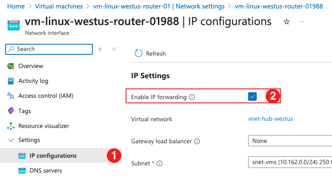Open the vnet-hub-westus virtual network link
332x179 pixels.
(x=270, y=119)
